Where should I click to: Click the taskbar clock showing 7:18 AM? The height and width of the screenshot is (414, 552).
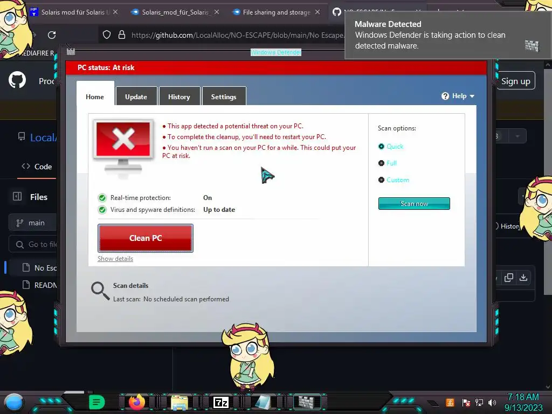(x=523, y=402)
